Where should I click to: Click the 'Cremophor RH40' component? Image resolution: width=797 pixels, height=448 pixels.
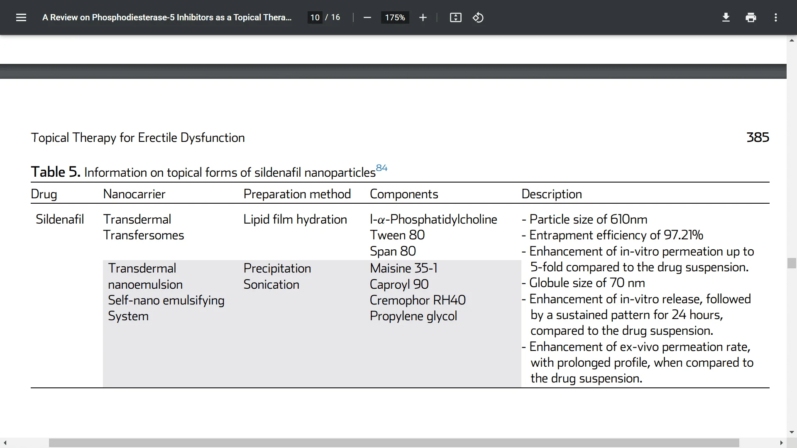(418, 300)
